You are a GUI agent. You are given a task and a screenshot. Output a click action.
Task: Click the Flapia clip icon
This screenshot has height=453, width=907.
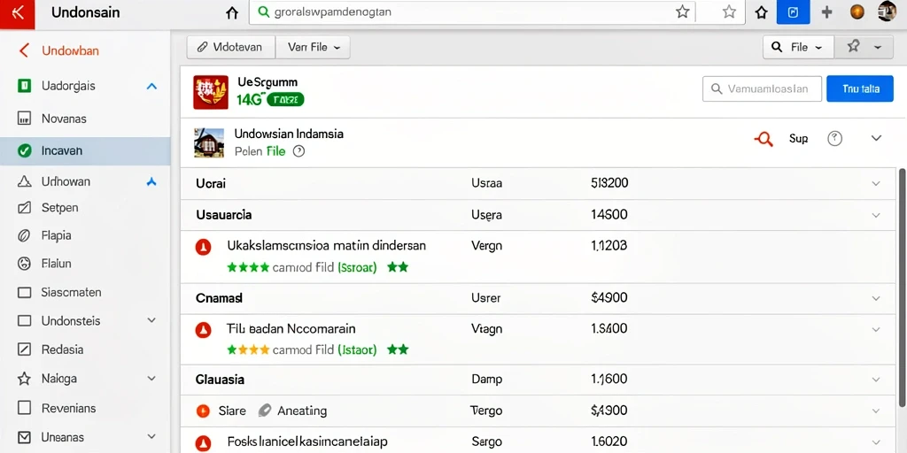click(24, 235)
